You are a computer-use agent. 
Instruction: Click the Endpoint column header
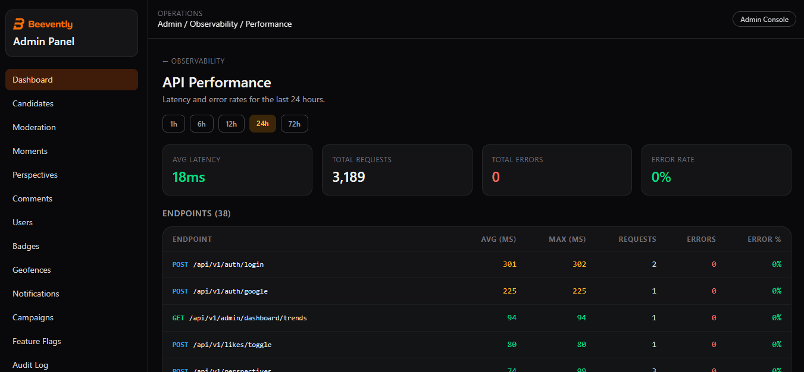click(192, 239)
